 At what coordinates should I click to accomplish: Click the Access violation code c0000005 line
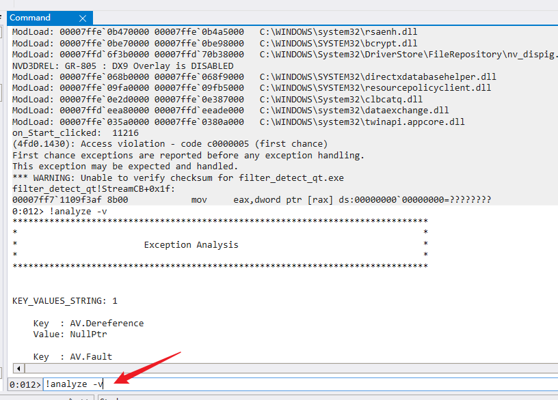click(170, 144)
